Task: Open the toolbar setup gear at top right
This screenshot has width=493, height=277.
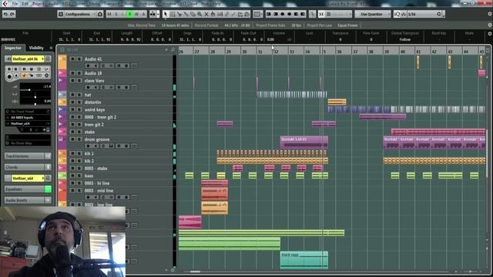Action: coord(490,14)
